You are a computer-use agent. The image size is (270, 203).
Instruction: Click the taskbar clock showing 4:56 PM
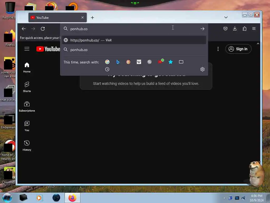click(257, 198)
